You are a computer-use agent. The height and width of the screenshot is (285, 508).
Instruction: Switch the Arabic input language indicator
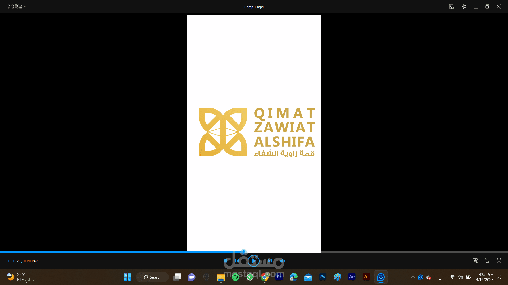point(440,277)
